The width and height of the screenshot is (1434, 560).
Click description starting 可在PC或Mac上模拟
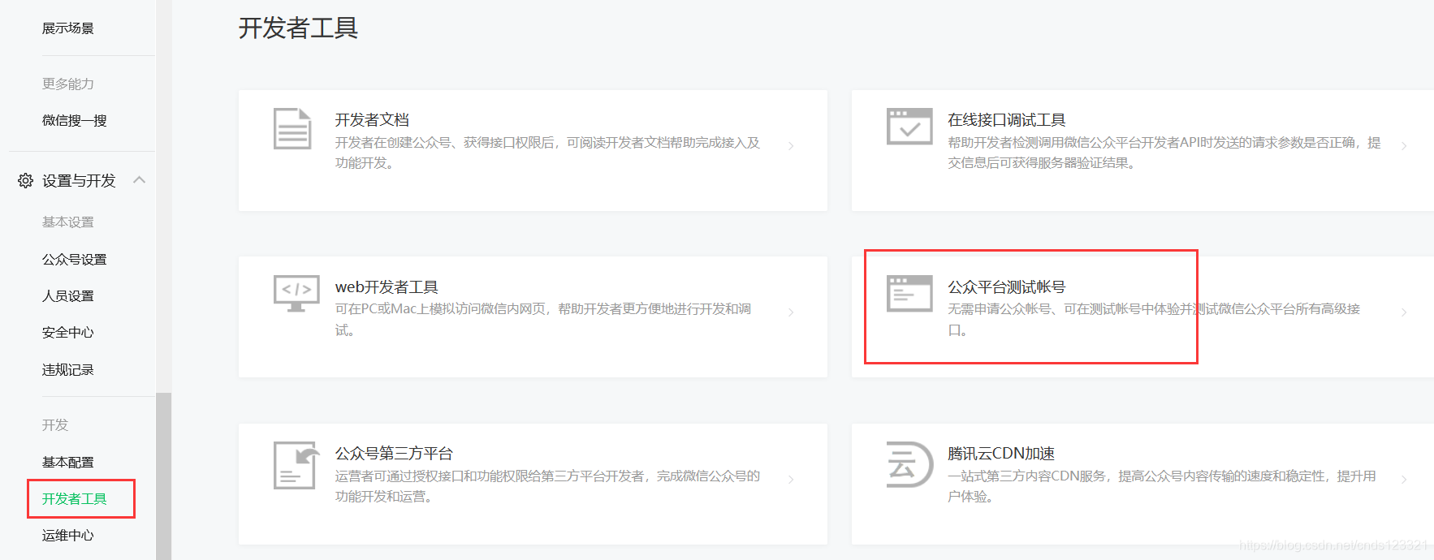(543, 319)
